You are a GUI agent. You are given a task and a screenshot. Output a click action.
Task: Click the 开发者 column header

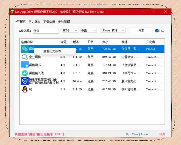pos(155,42)
